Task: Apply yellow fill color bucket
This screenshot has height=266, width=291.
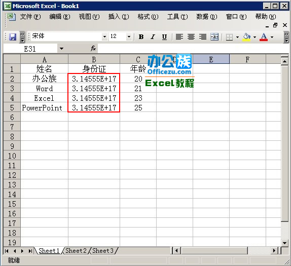Action: coord(247,37)
